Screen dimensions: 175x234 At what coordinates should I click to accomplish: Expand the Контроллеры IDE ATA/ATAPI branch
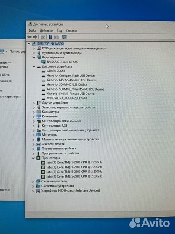point(34,121)
